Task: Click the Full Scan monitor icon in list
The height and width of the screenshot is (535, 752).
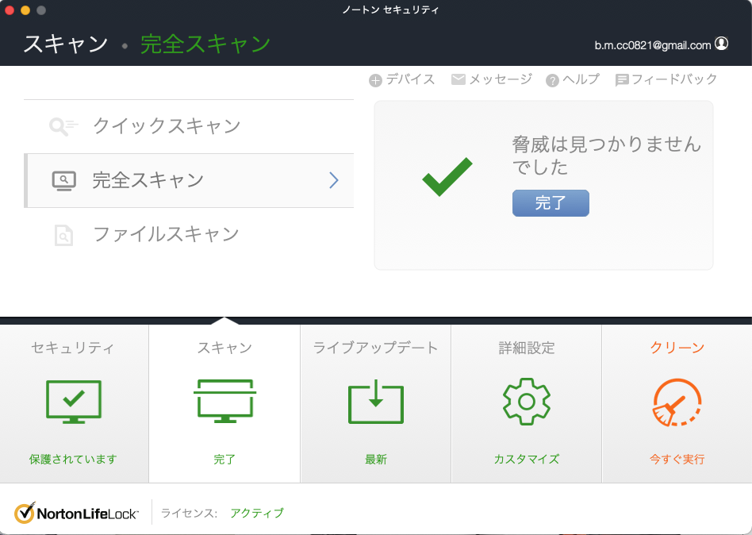Action: point(63,180)
